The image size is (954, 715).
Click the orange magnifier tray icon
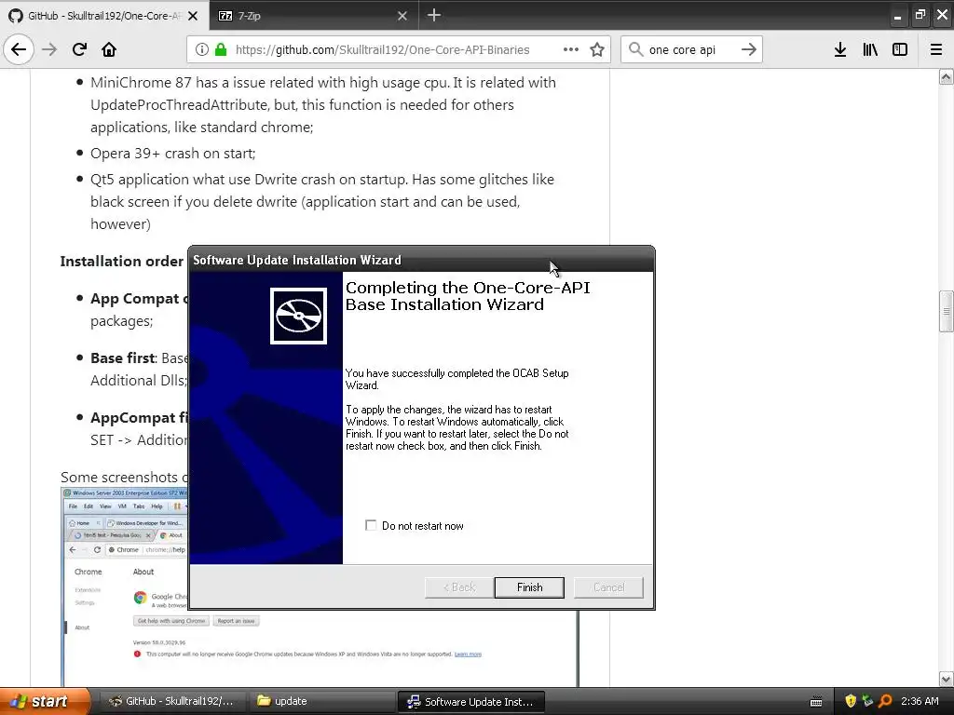pos(885,701)
